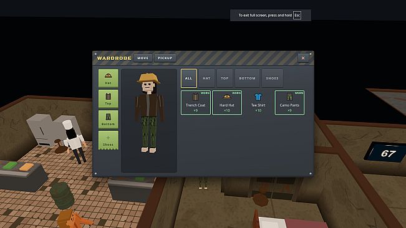Switch to the HAT filter tab

tap(206, 78)
